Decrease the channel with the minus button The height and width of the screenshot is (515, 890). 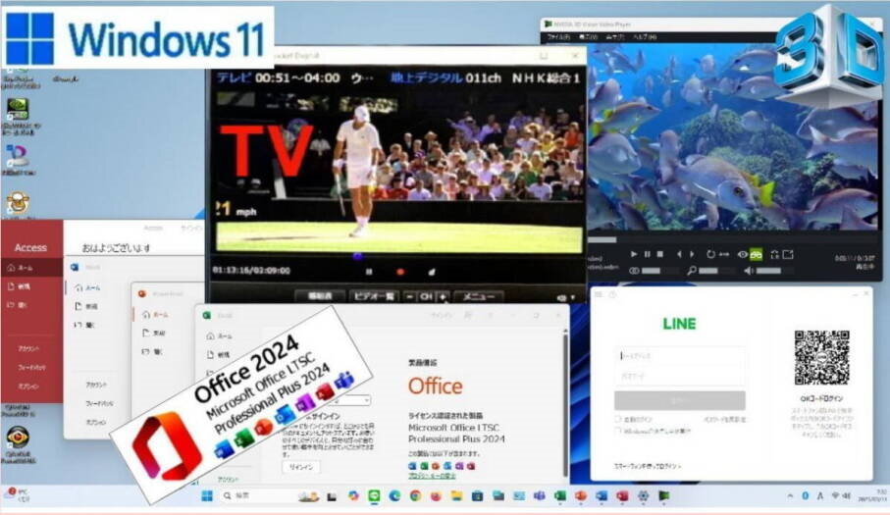pos(410,296)
